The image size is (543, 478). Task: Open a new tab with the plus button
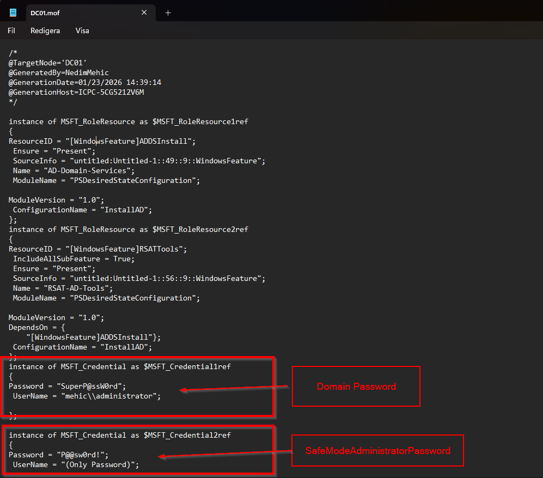tap(168, 13)
